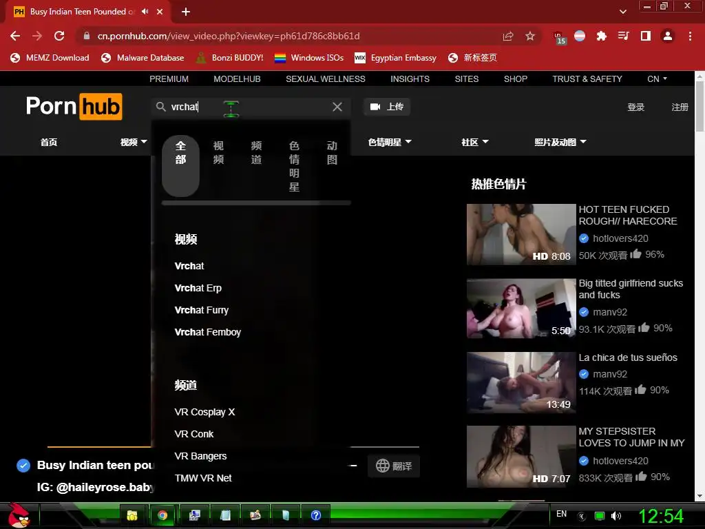
Task: Select the 全部 filter tab in suggestions
Action: (x=181, y=166)
